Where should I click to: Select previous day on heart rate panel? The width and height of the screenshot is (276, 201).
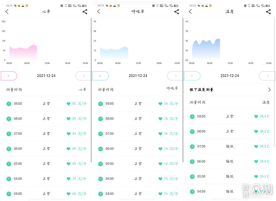[9, 76]
